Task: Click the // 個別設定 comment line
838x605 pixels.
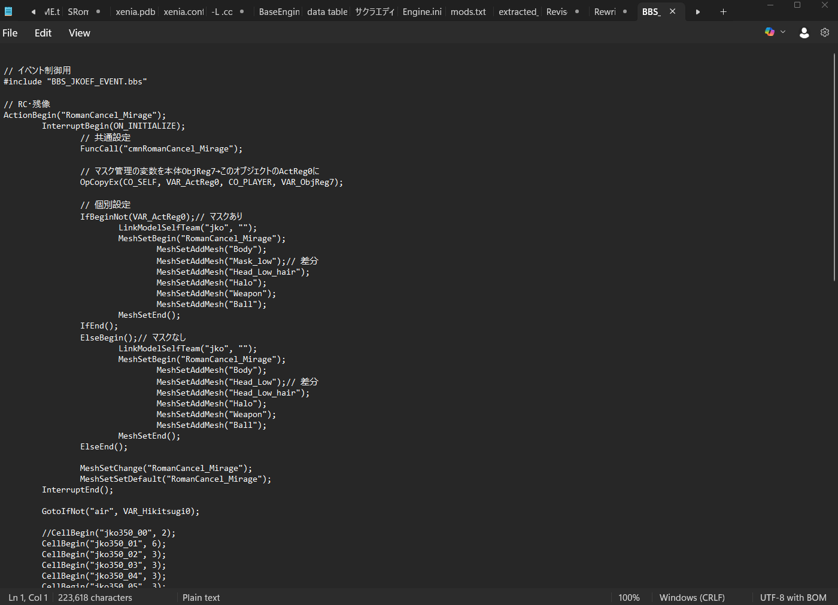Action: click(x=105, y=205)
